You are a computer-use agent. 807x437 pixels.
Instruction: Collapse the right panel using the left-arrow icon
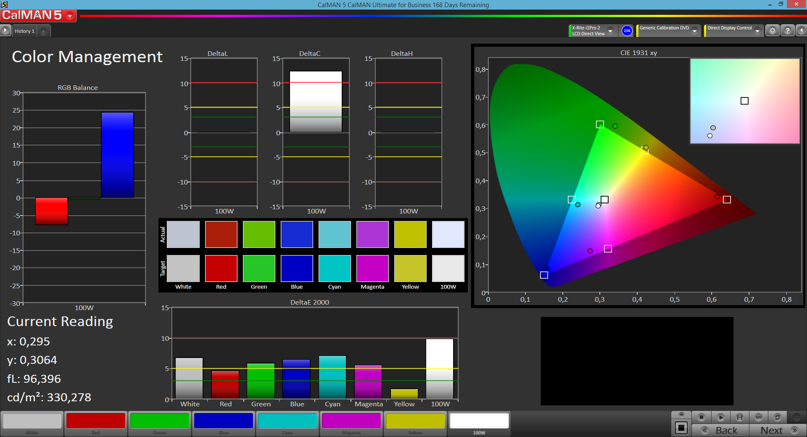[x=801, y=31]
